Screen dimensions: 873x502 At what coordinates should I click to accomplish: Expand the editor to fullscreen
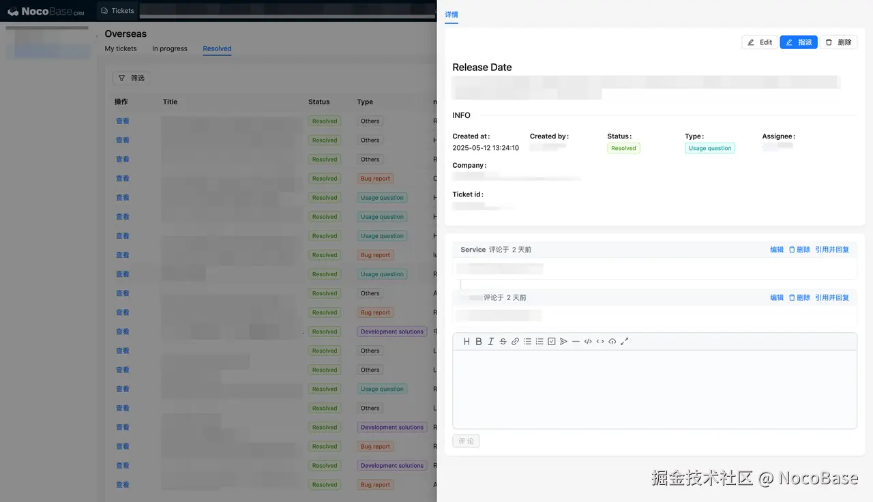coord(625,341)
